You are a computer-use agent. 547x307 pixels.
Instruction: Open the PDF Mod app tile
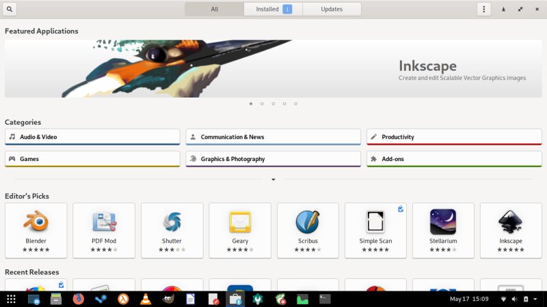(x=104, y=231)
